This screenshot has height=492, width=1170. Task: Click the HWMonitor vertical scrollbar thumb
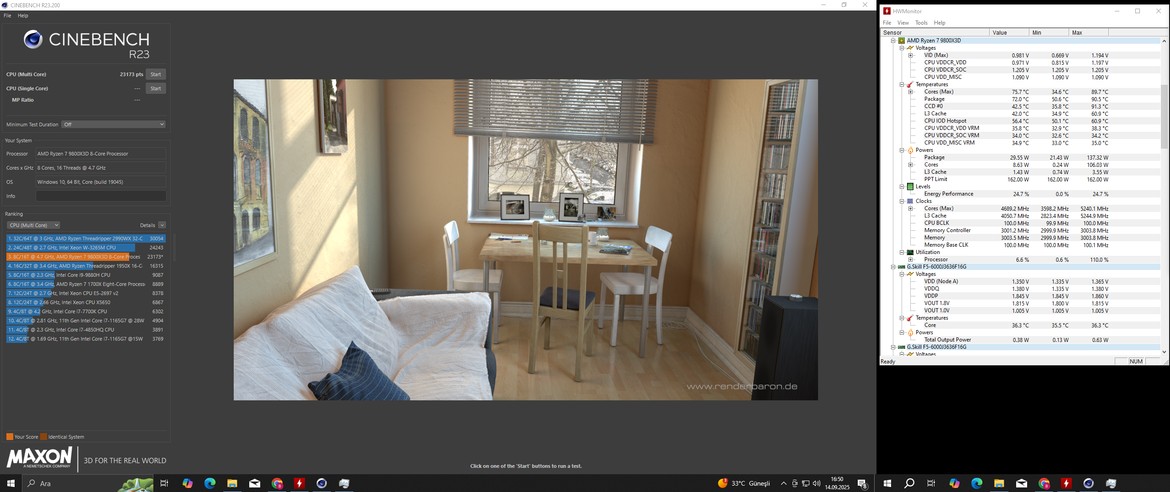1164,116
